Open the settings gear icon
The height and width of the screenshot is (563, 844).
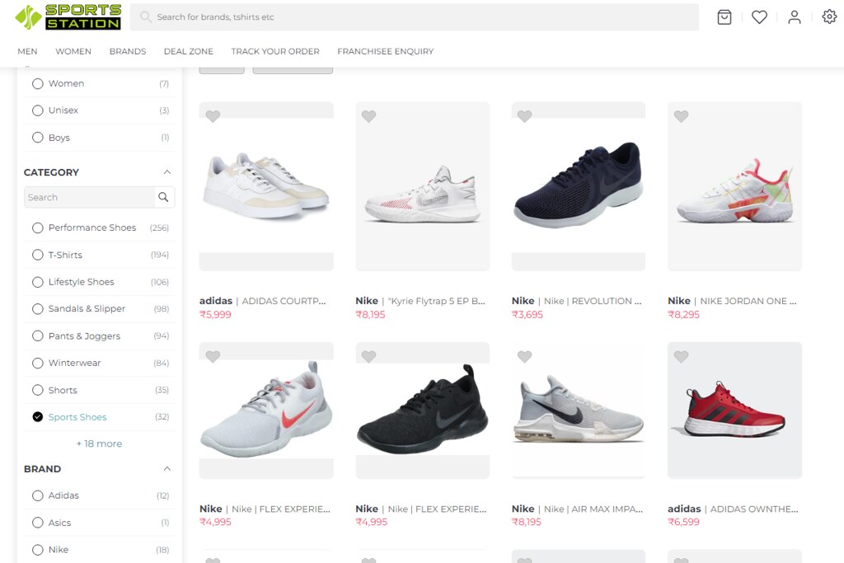click(x=829, y=16)
